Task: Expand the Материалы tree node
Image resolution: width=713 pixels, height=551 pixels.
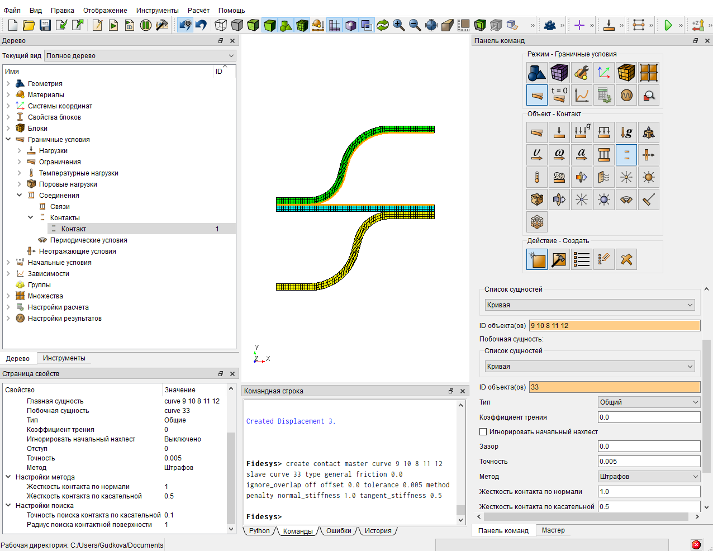Action: click(x=8, y=95)
